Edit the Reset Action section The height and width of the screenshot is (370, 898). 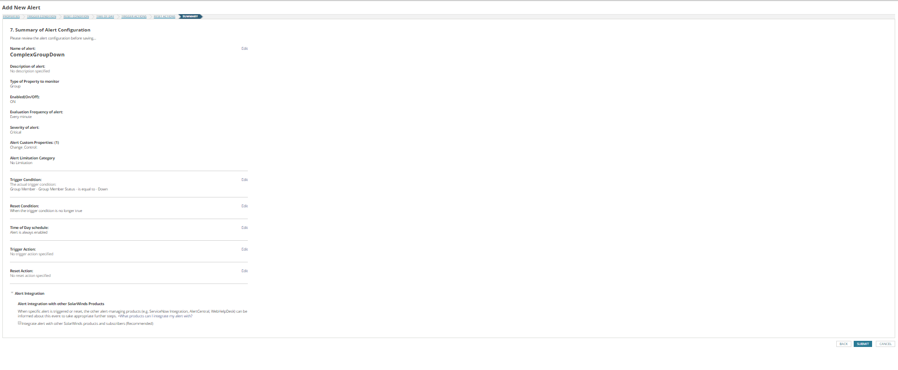click(x=245, y=271)
